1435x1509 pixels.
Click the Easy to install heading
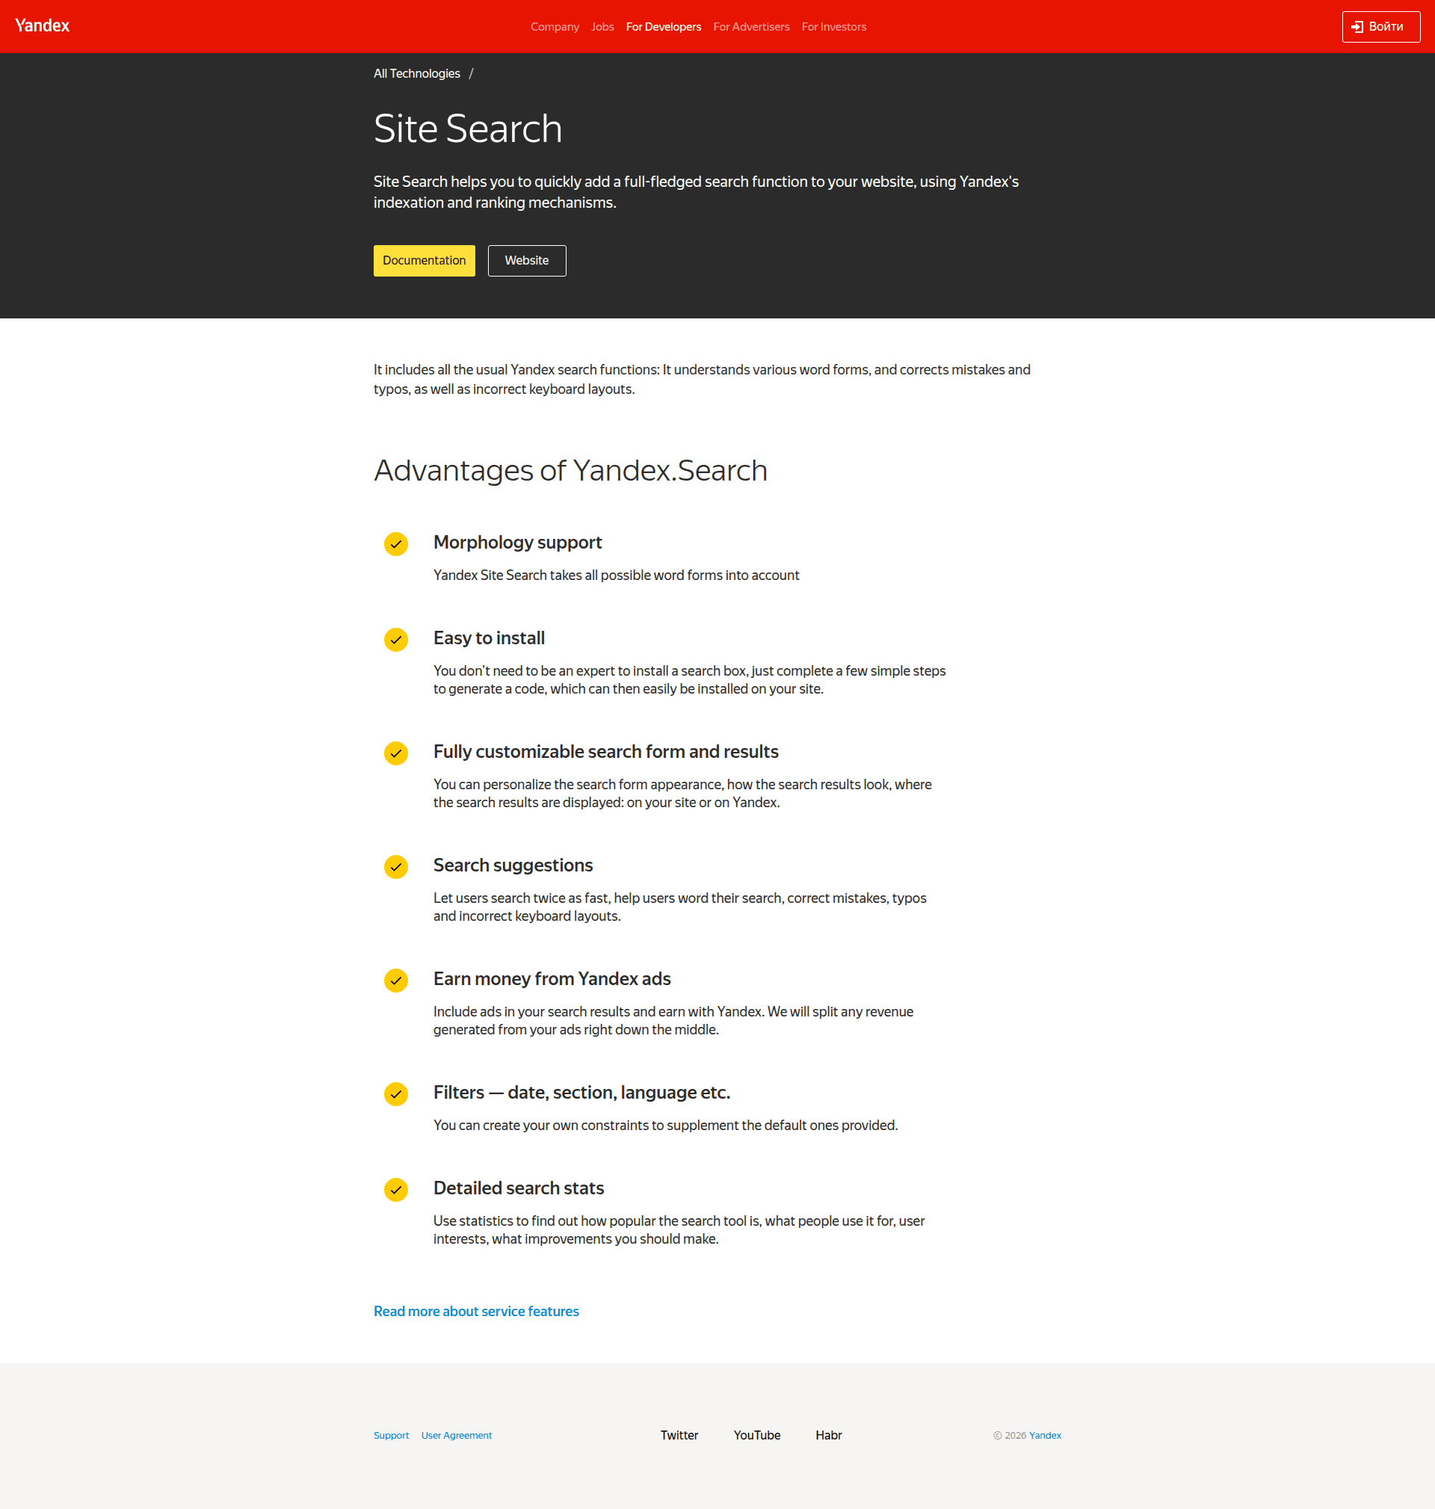(489, 638)
